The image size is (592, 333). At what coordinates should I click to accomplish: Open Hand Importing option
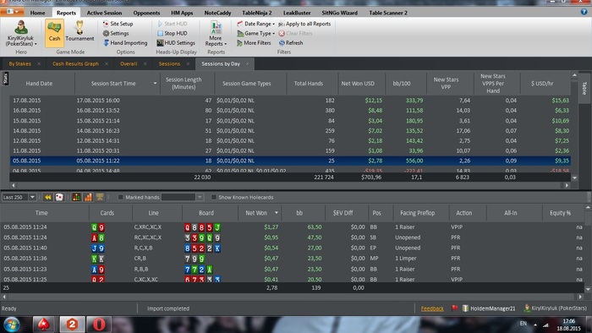coord(125,43)
